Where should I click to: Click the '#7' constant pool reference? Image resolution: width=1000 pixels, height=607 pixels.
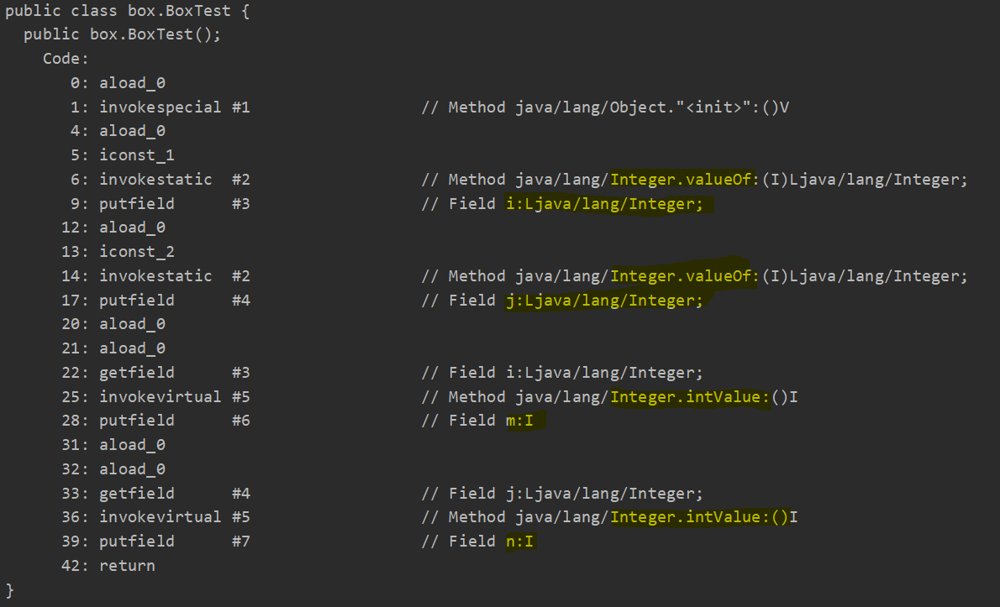(240, 542)
